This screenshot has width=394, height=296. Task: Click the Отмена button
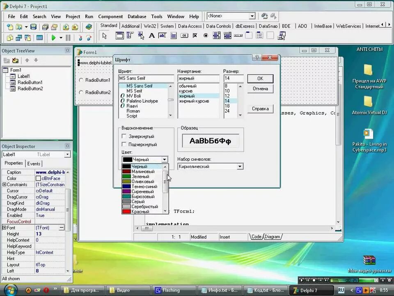point(260,89)
